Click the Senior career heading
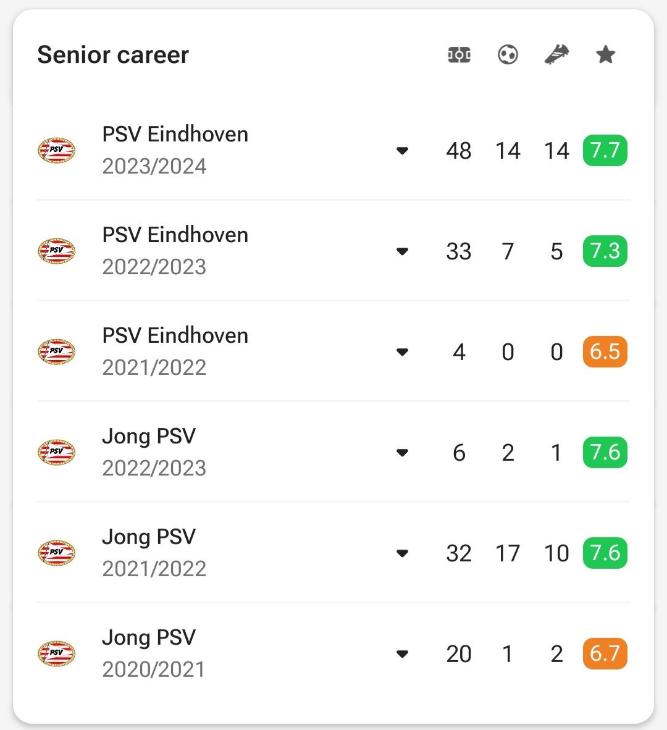This screenshot has height=730, width=667. pos(113,54)
